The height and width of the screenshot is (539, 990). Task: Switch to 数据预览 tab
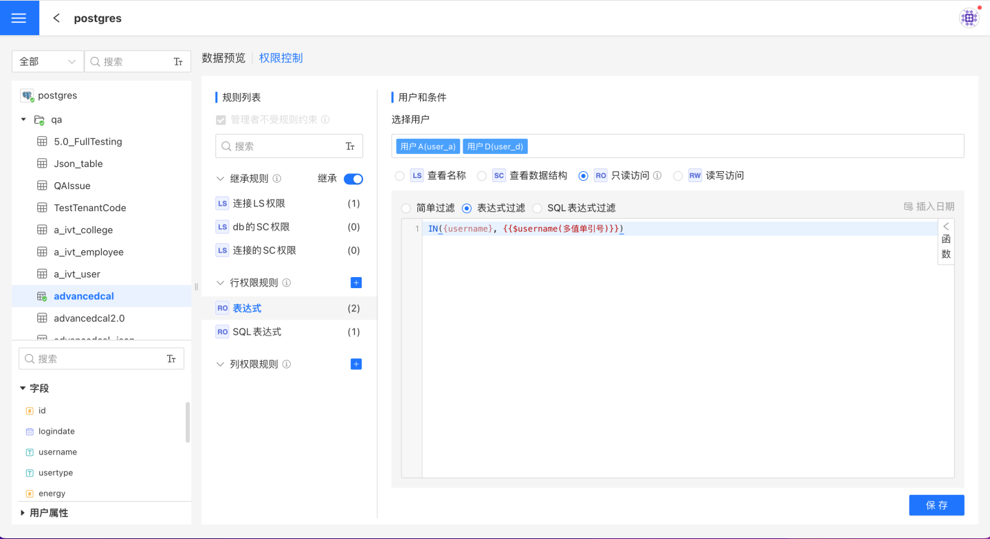click(223, 58)
